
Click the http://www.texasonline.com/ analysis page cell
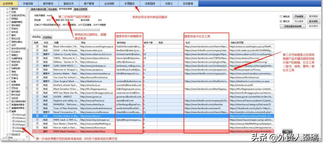(x=251, y=58)
